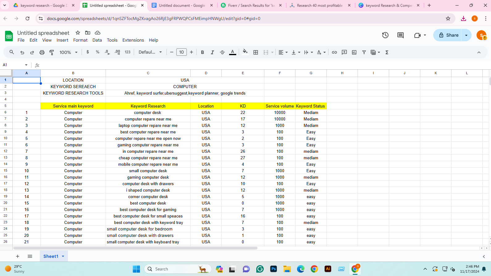Open the comments history icon
The width and height of the screenshot is (491, 276).
(401, 35)
